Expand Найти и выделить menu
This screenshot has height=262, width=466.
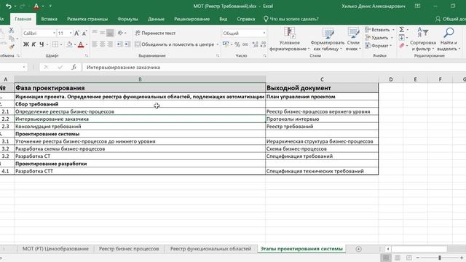point(449,39)
